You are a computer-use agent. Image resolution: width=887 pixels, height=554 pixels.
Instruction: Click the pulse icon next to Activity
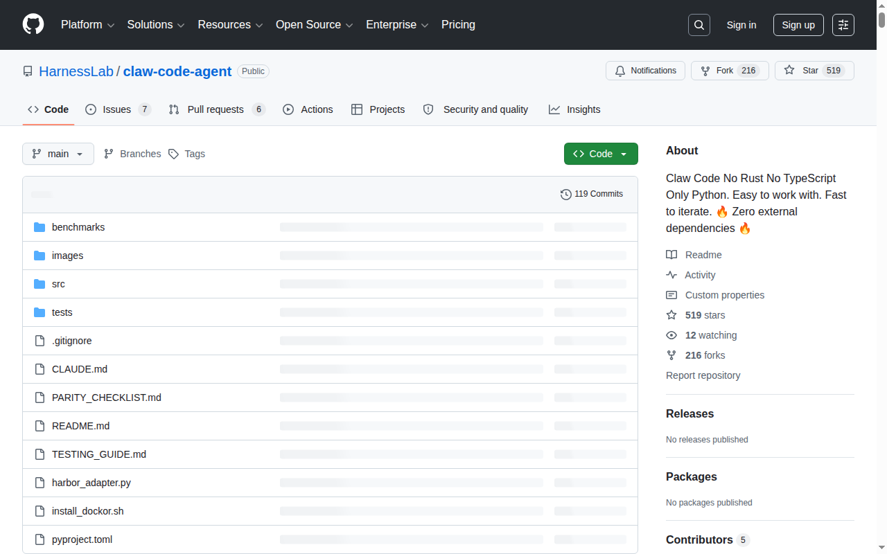671,275
